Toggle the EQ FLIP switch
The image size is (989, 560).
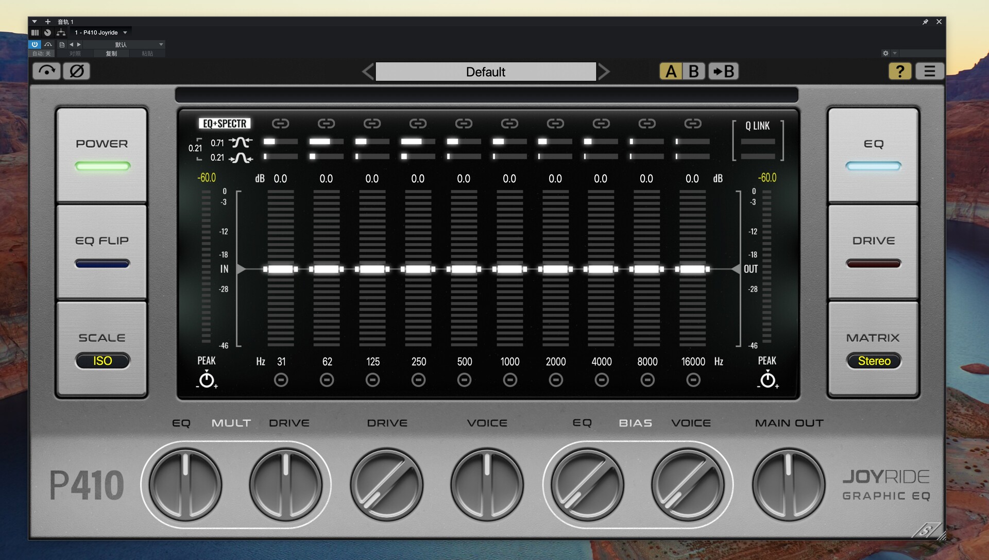(102, 252)
